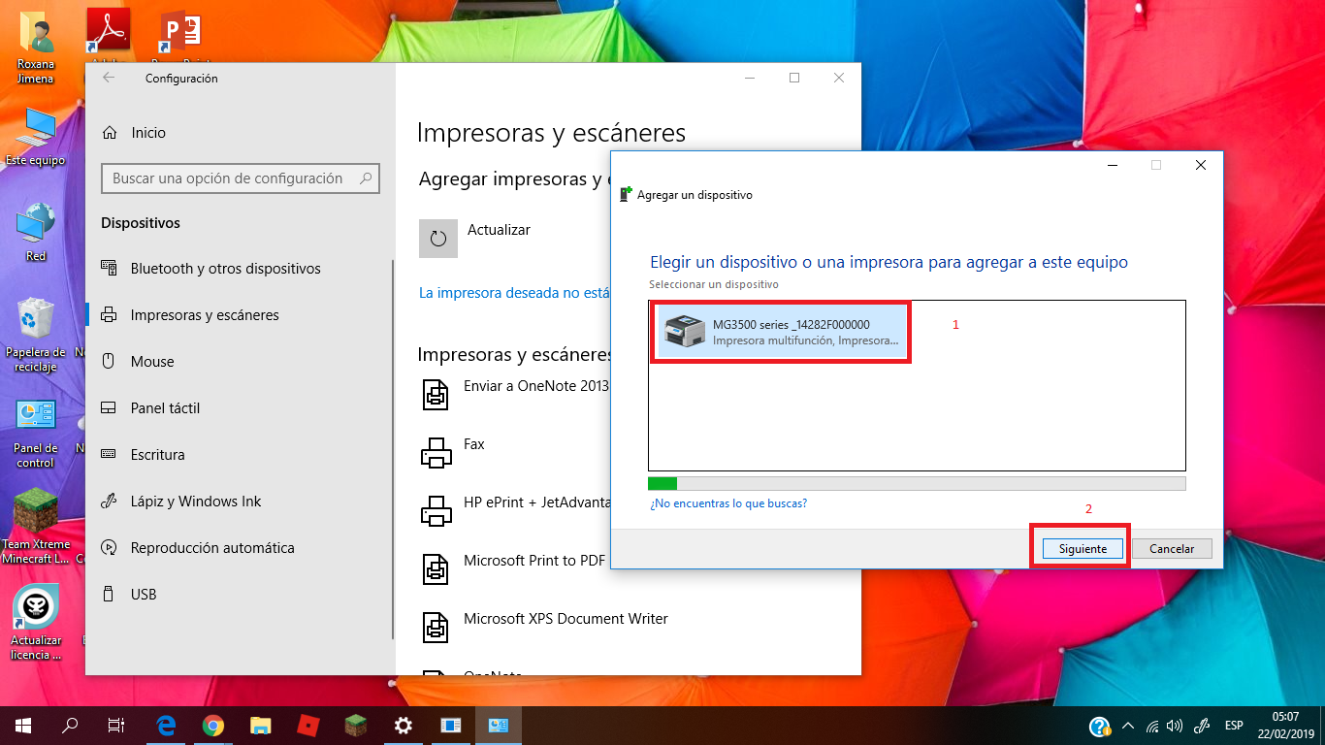Screen dimensions: 1325x745
Task: Click the Siguiente button
Action: [x=1083, y=549]
